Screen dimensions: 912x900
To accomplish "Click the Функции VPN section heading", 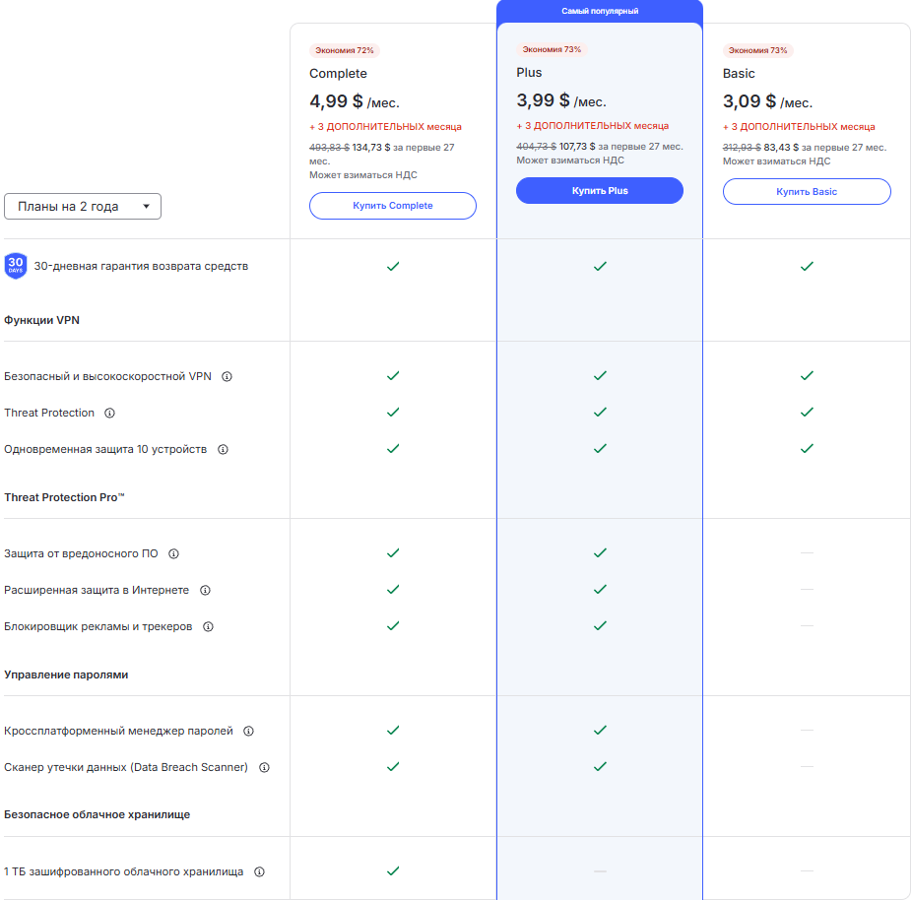I will (x=42, y=320).
